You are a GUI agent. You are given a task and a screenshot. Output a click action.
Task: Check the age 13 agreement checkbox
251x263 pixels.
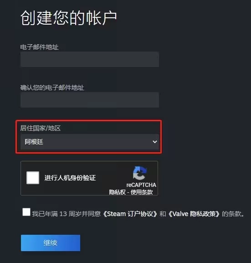pyautogui.click(x=26, y=212)
